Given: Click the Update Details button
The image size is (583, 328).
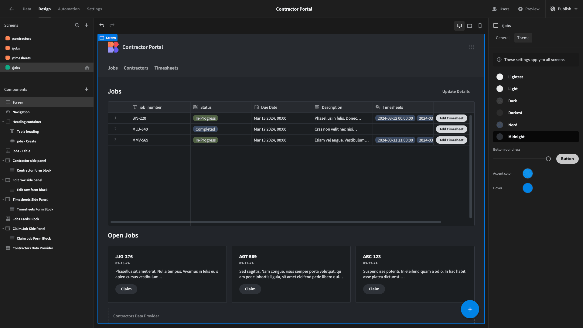Looking at the screenshot, I should pos(456,92).
